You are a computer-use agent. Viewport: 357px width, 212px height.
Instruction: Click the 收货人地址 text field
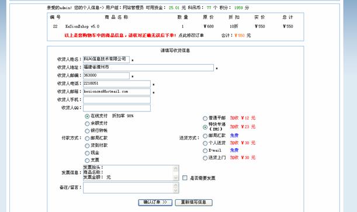(148, 68)
